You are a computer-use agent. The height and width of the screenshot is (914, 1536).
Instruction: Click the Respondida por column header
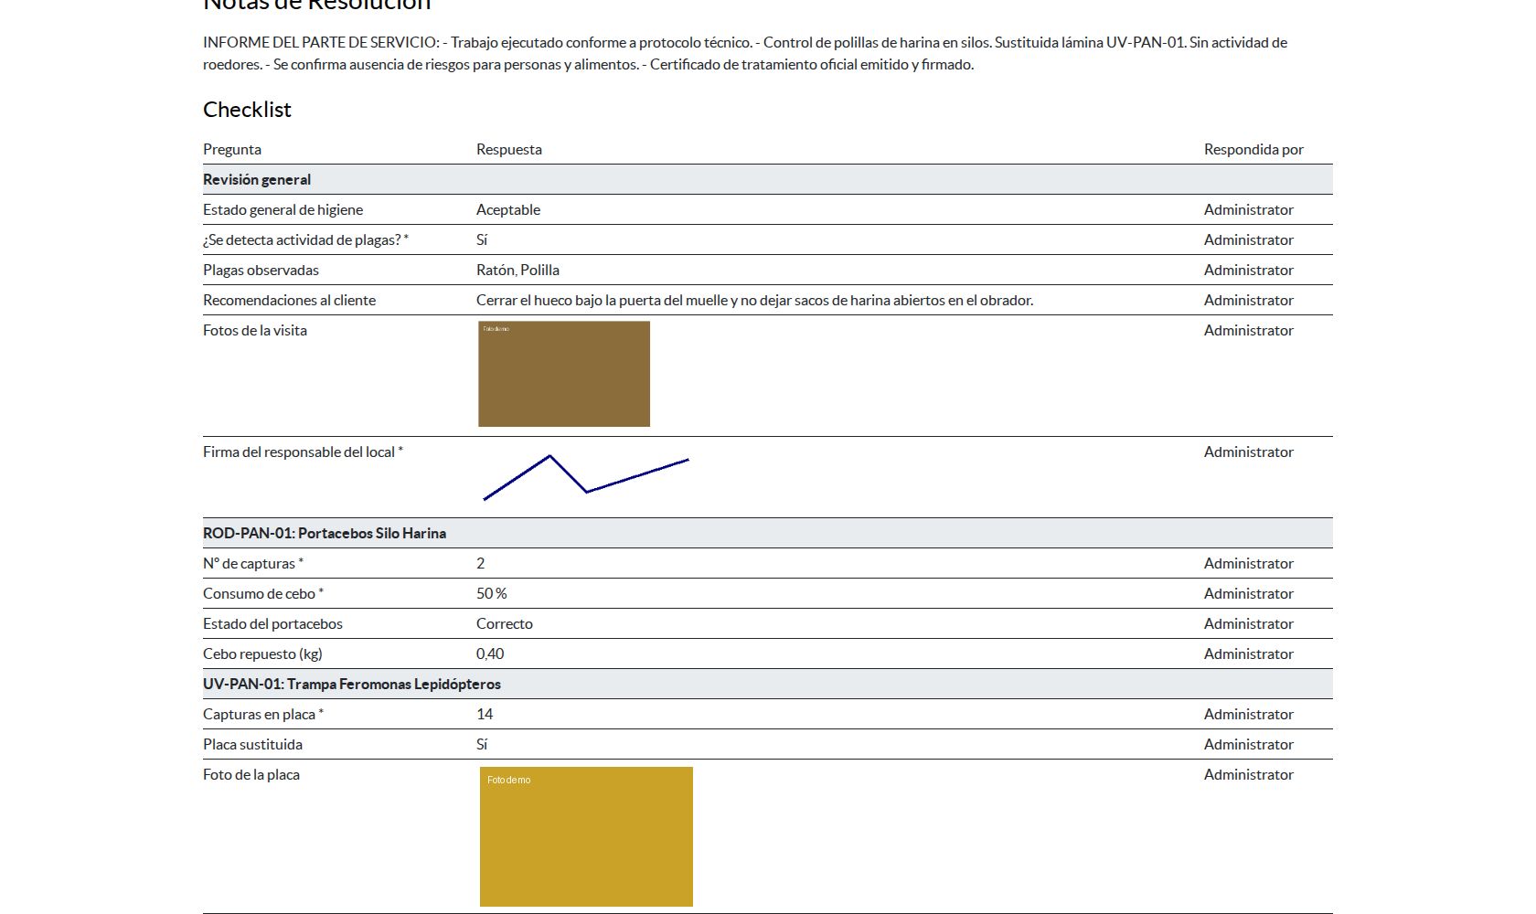pos(1253,149)
